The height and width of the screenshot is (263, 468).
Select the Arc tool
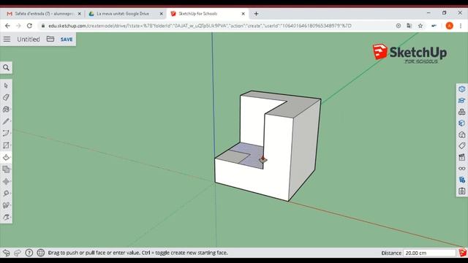[6, 133]
